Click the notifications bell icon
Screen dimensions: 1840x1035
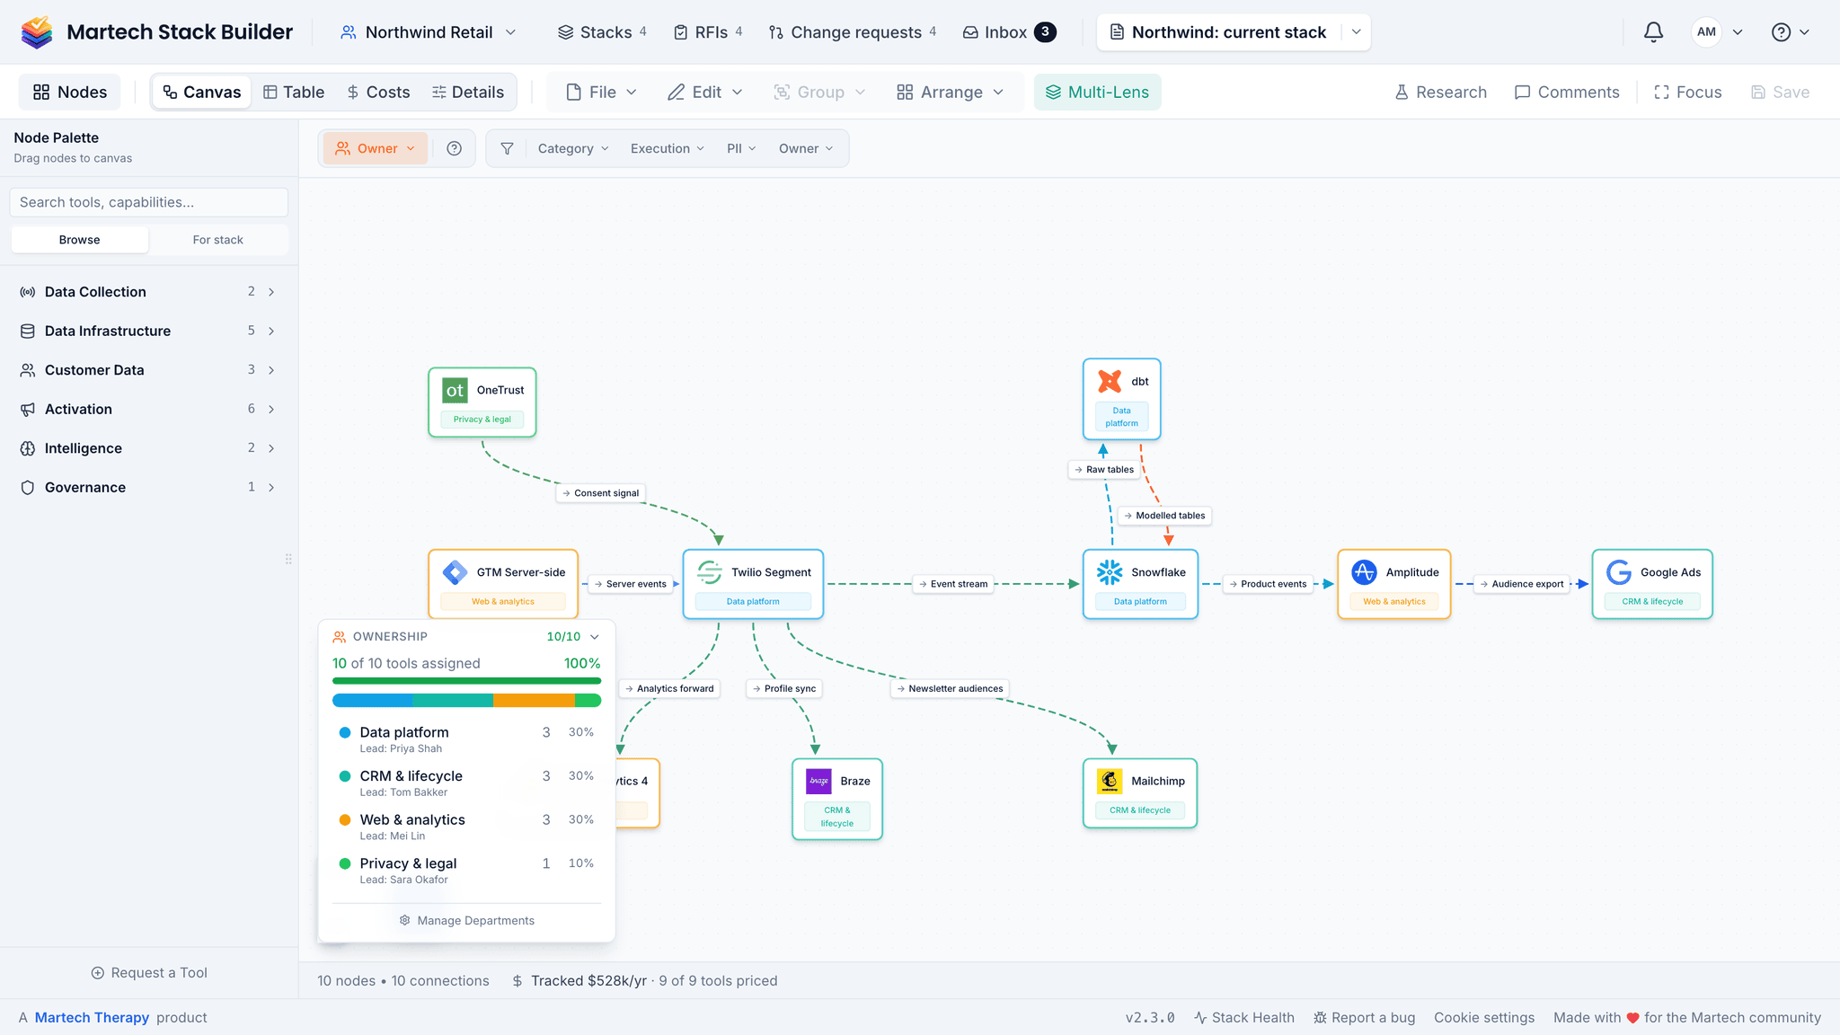point(1653,32)
